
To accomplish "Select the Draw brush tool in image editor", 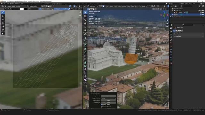I will (3, 12).
